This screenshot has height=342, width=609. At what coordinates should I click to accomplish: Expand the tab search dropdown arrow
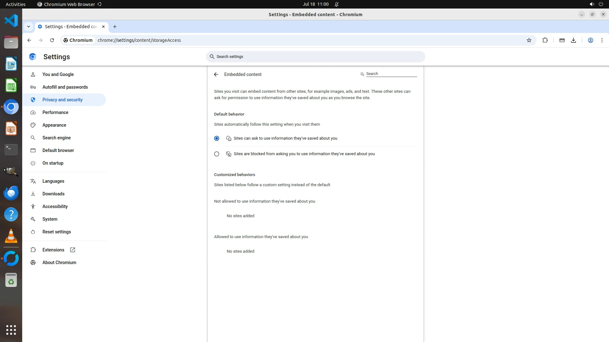tap(29, 27)
